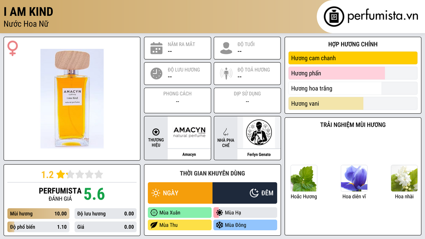The height and width of the screenshot is (239, 425).
Task: Click the Hoa nhài caption text
Action: [404, 196]
